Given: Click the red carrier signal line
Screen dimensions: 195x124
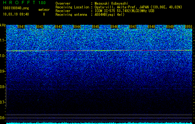Looking at the screenshot, I should click(99, 51).
